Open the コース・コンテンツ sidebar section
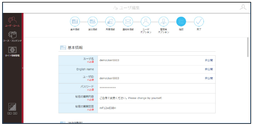253x126 pixels. [12, 37]
